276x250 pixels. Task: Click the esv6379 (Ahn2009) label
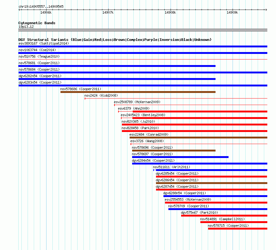tap(134, 108)
